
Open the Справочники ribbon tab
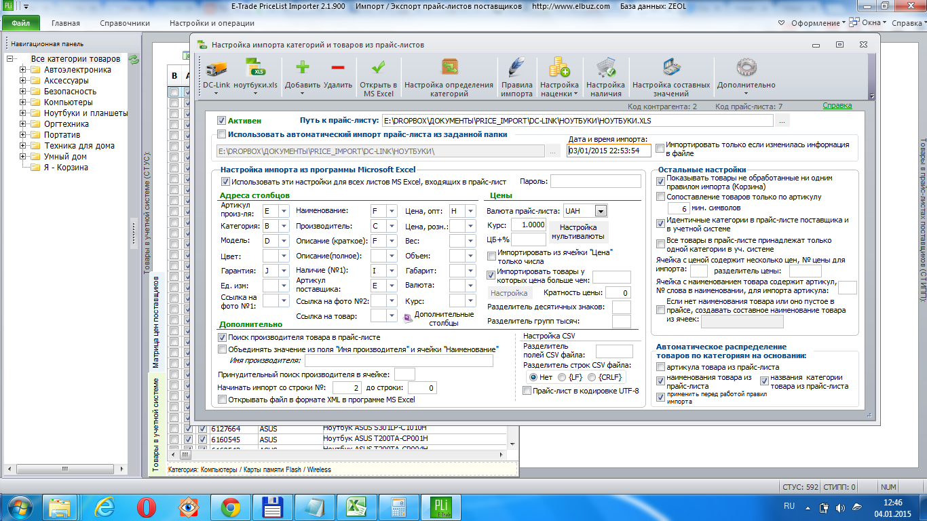coord(125,23)
